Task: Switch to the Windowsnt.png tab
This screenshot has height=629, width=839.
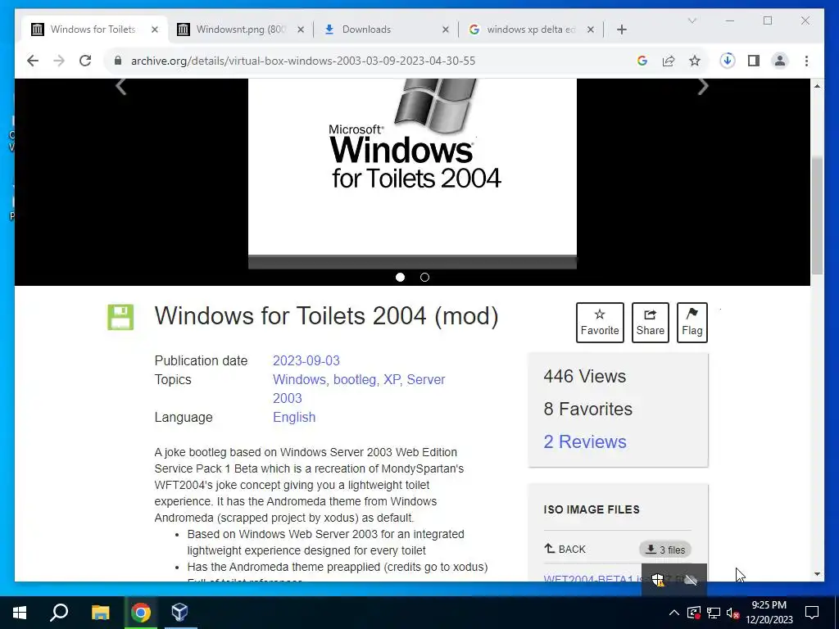Action: click(241, 29)
